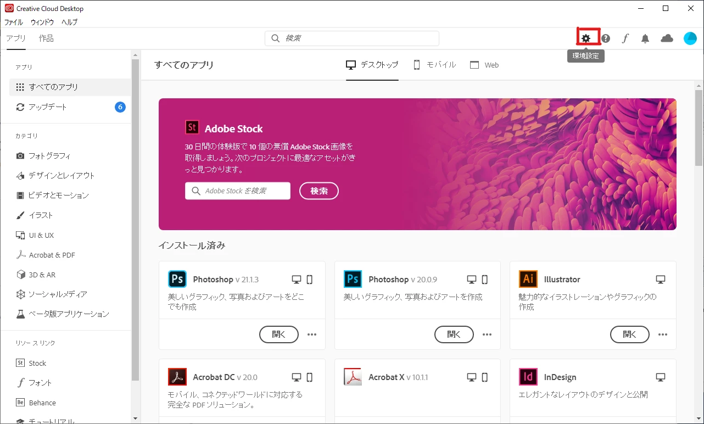Click the すべてのアプリ page heading
Viewport: 704px width, 424px height.
[x=184, y=65]
